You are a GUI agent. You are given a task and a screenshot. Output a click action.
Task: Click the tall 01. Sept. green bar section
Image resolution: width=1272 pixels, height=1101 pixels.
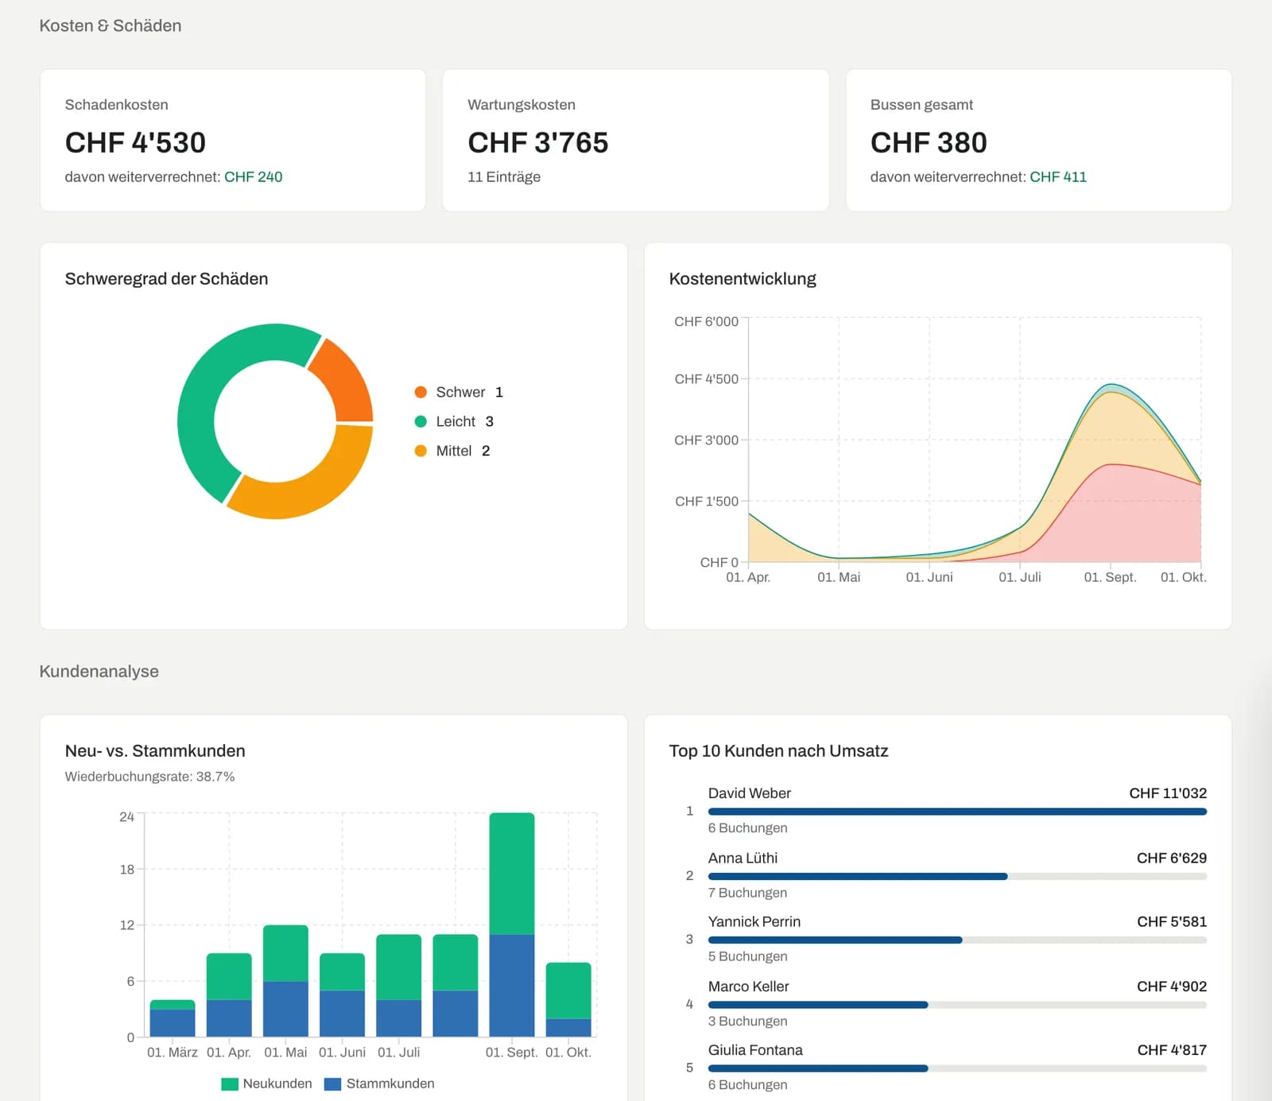(512, 873)
